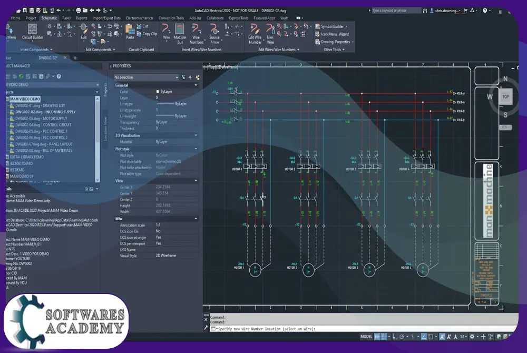Select the Wire insert tool
This screenshot has height=353, width=527.
coord(167,32)
